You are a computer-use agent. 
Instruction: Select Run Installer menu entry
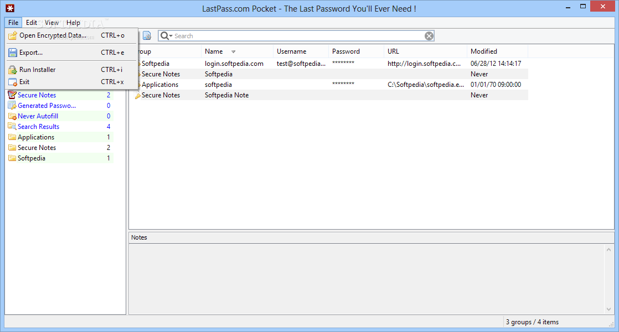point(71,70)
